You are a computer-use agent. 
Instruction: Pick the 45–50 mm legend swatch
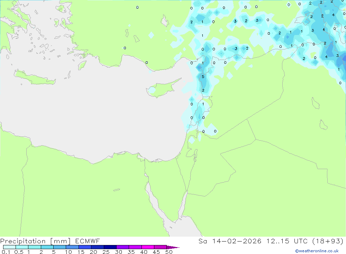(161, 247)
